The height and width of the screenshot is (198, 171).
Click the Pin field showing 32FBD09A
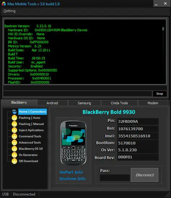click(138, 121)
